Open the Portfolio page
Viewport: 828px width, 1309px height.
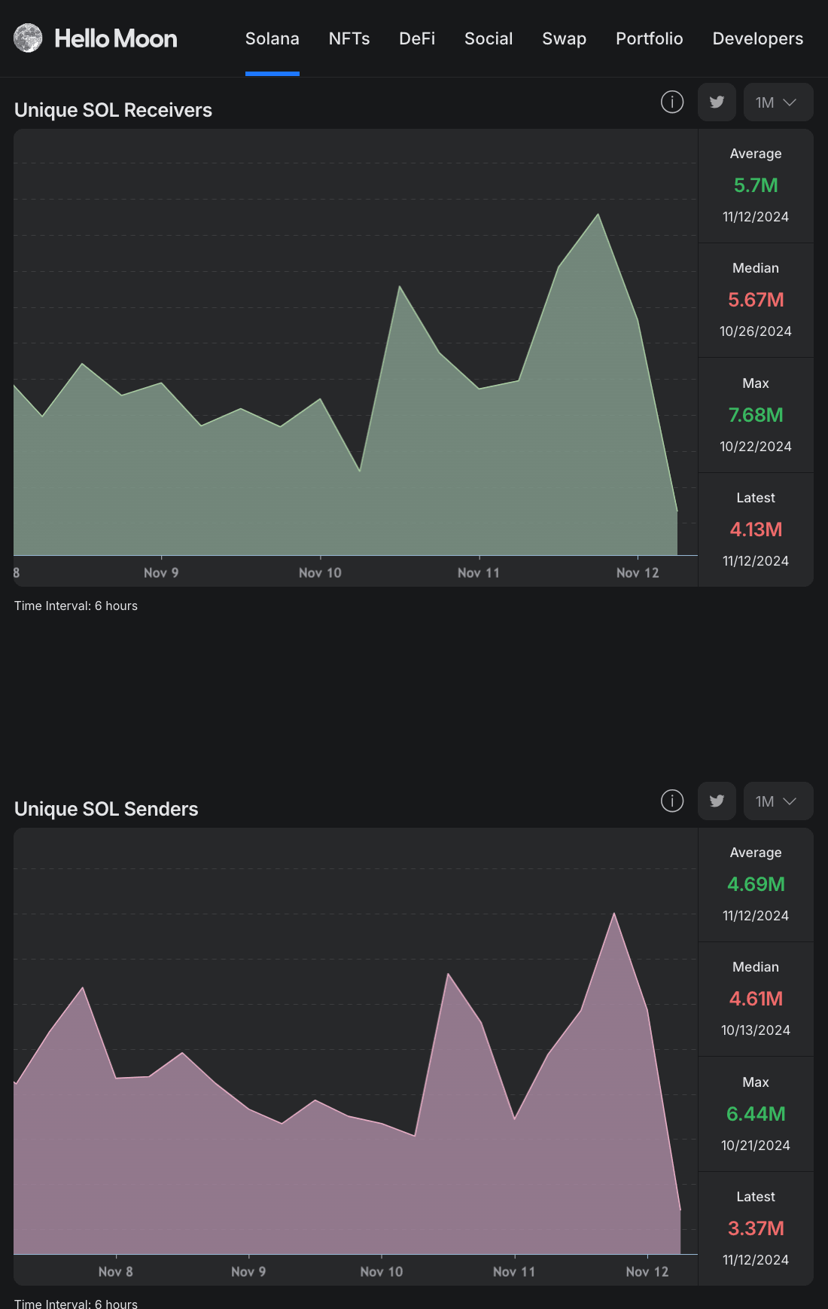pyautogui.click(x=649, y=38)
